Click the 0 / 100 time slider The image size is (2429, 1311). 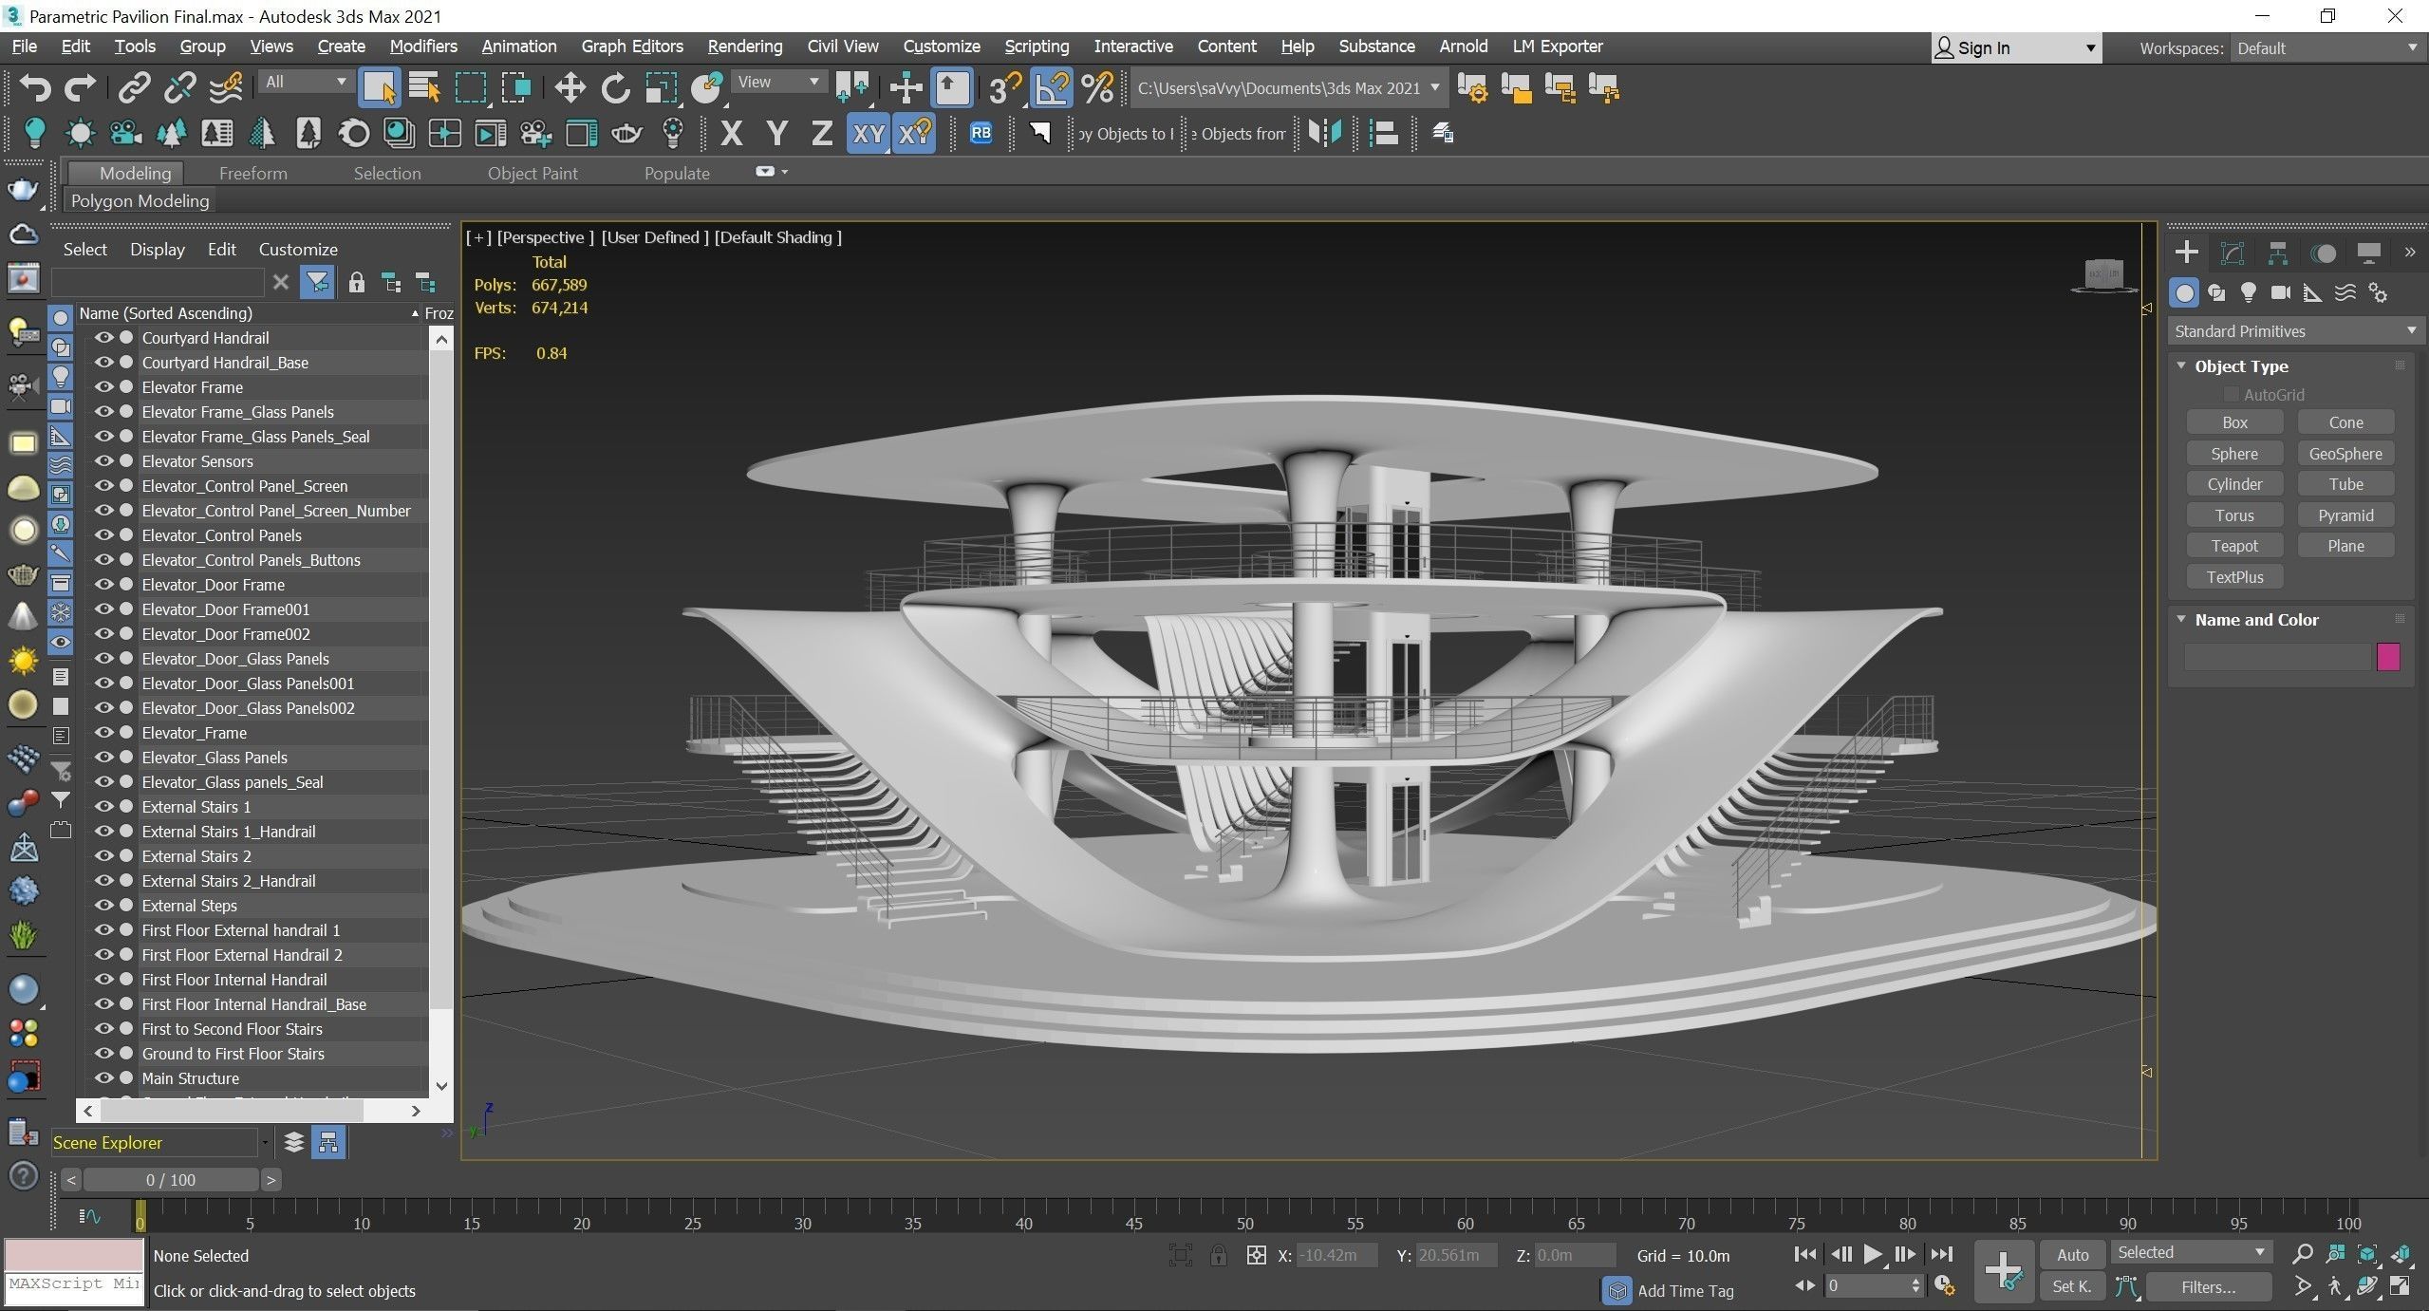pos(171,1180)
